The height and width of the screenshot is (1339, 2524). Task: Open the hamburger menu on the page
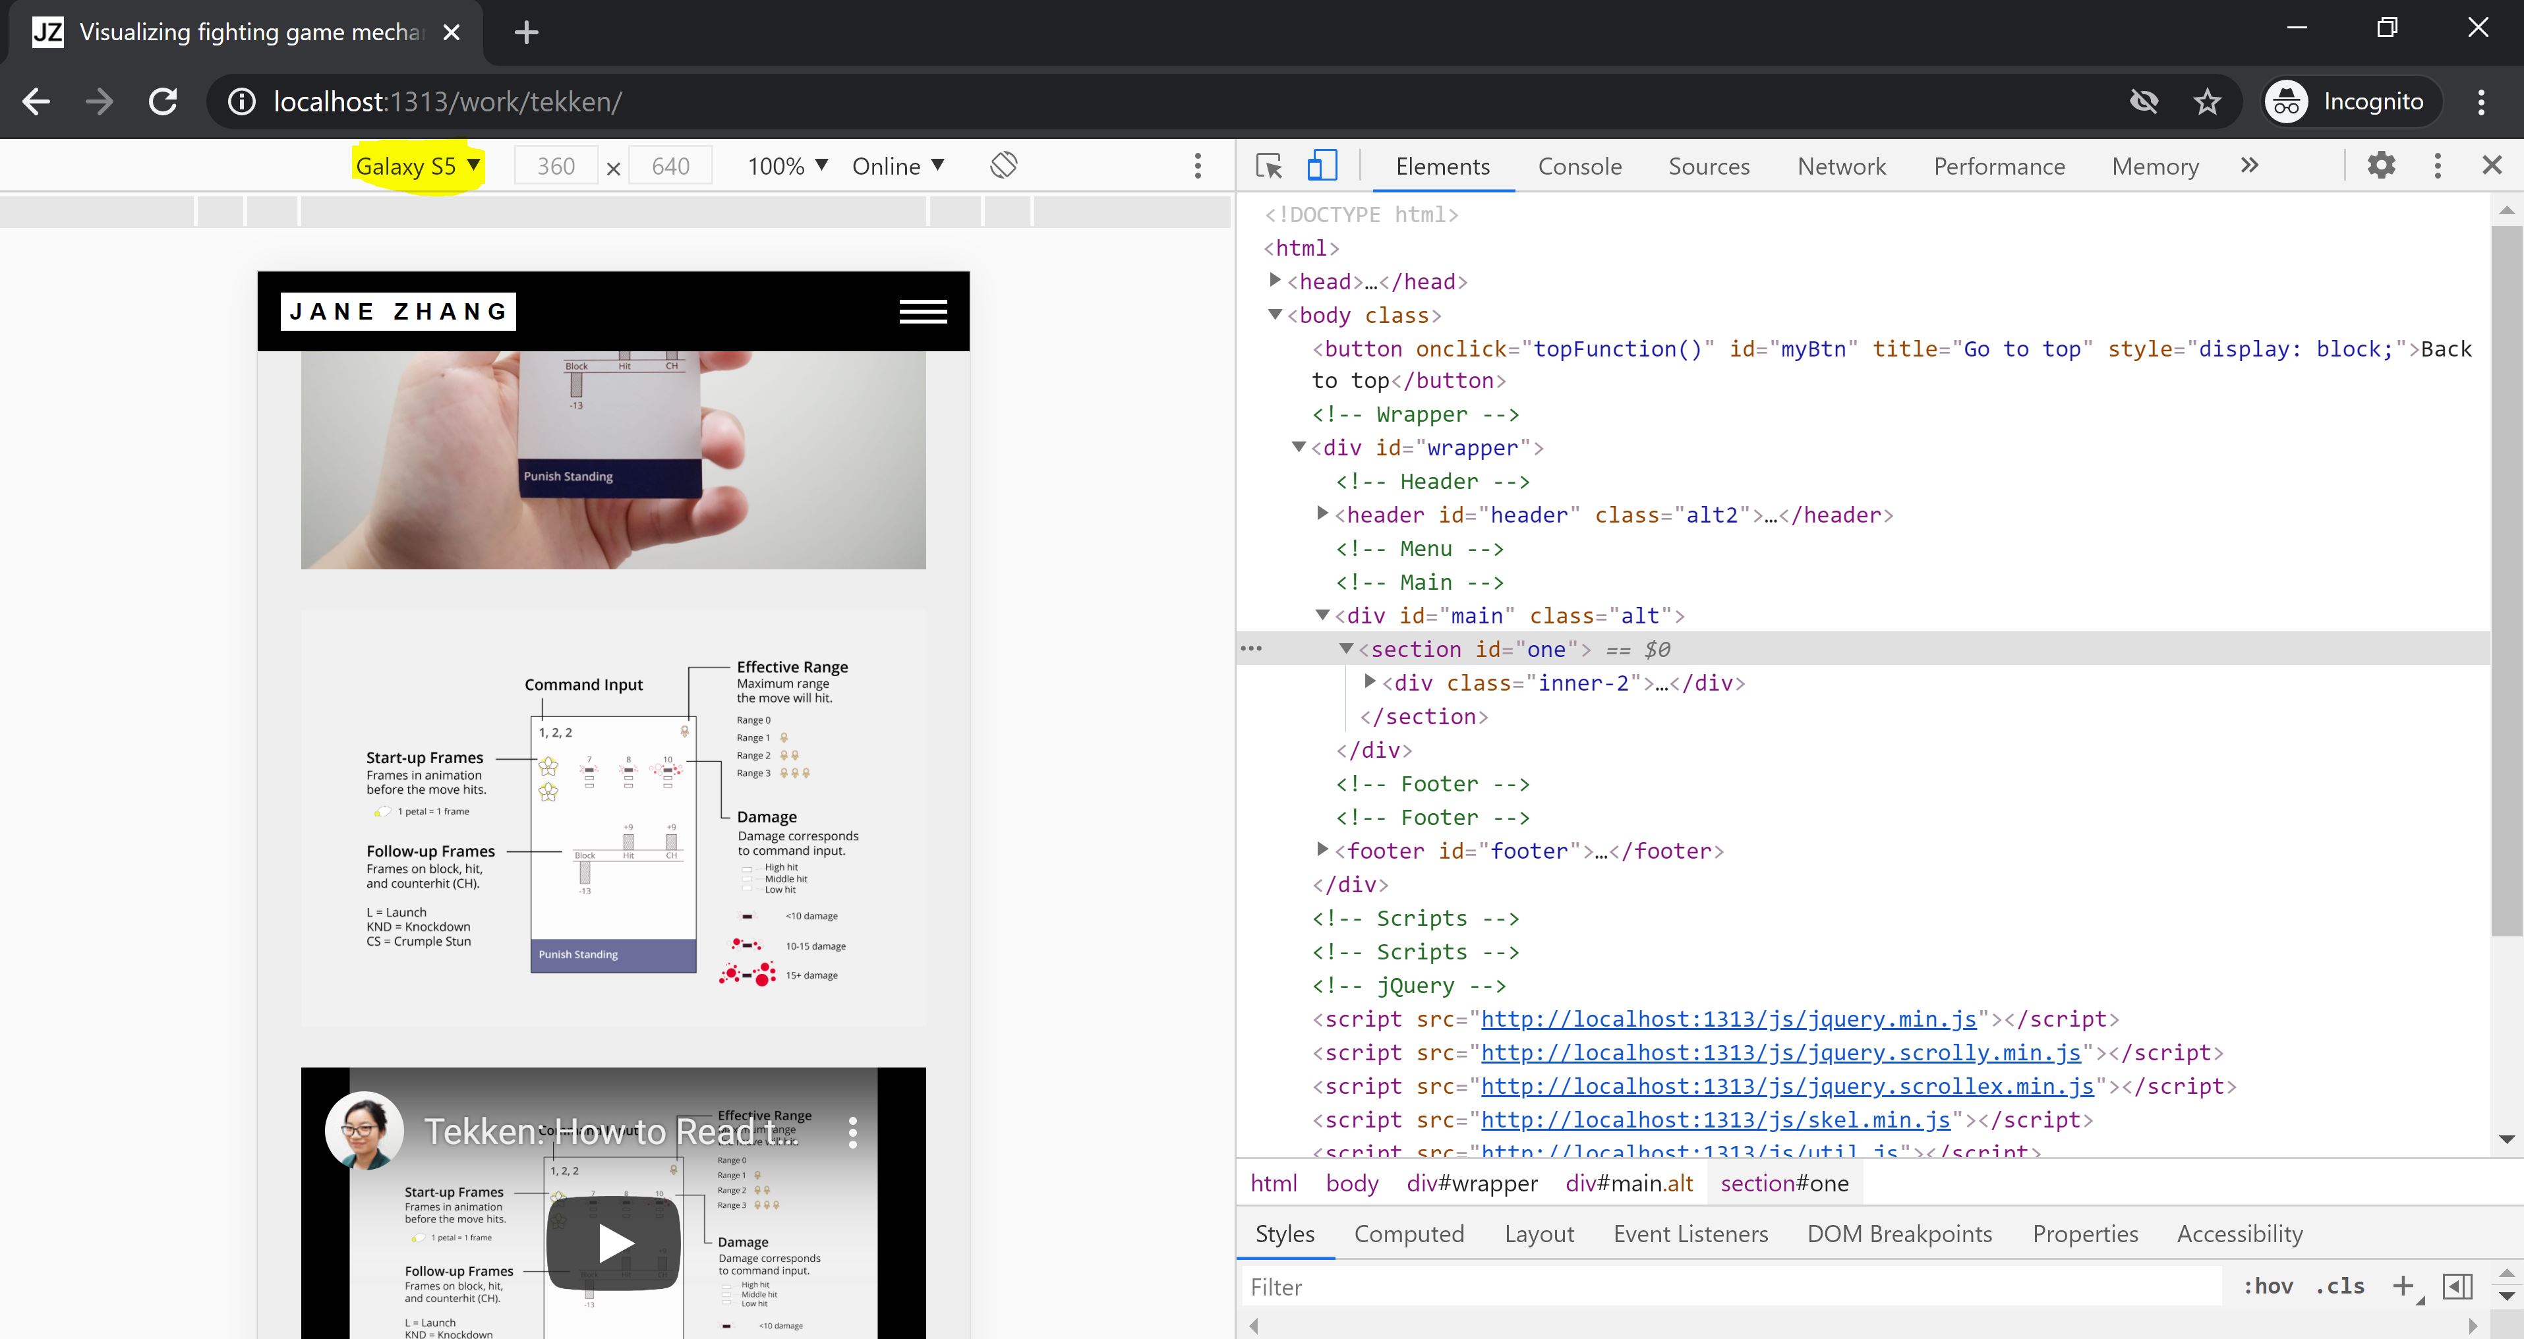(x=923, y=312)
